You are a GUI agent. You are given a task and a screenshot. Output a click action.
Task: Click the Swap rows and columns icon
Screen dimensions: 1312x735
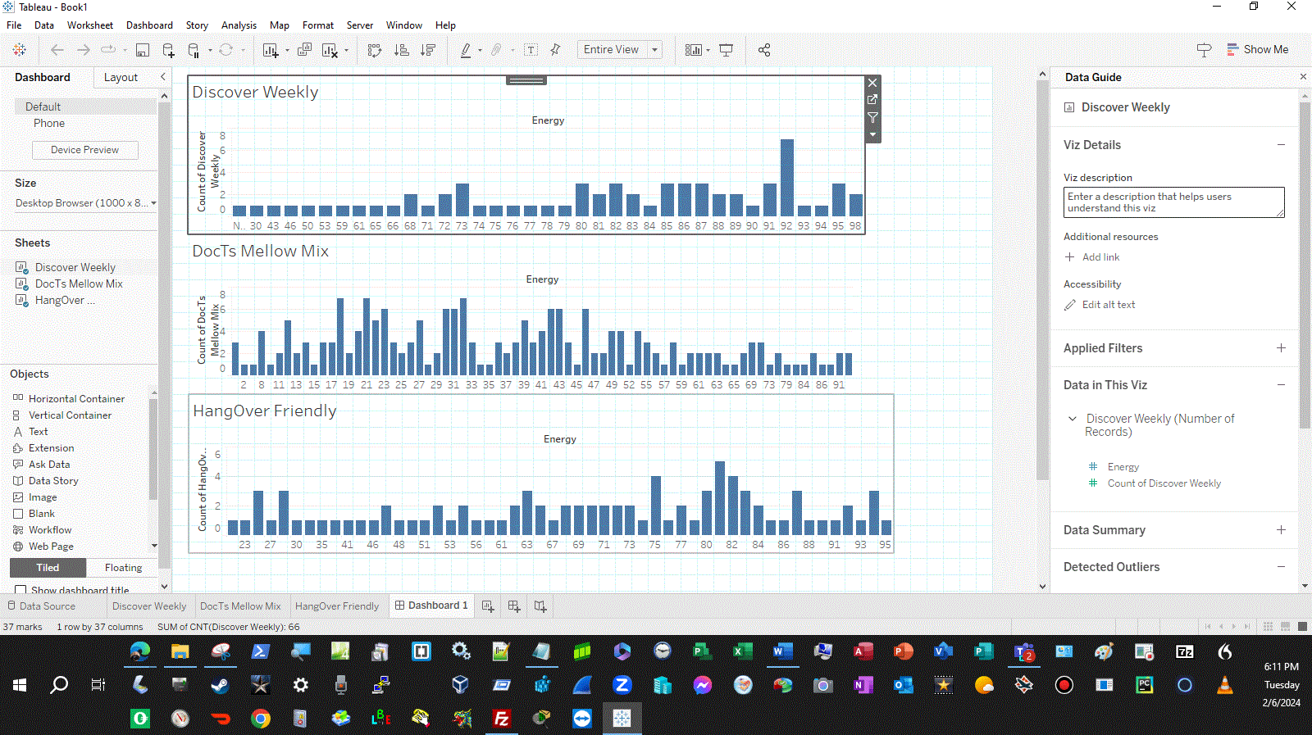coord(375,50)
